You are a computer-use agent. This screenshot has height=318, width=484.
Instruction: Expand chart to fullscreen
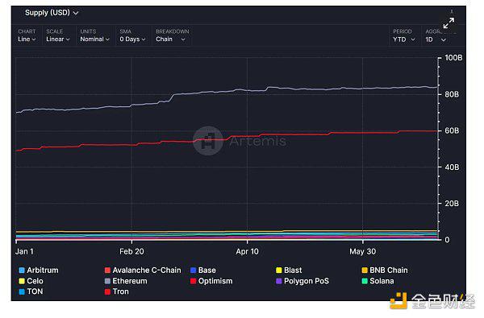point(449,23)
